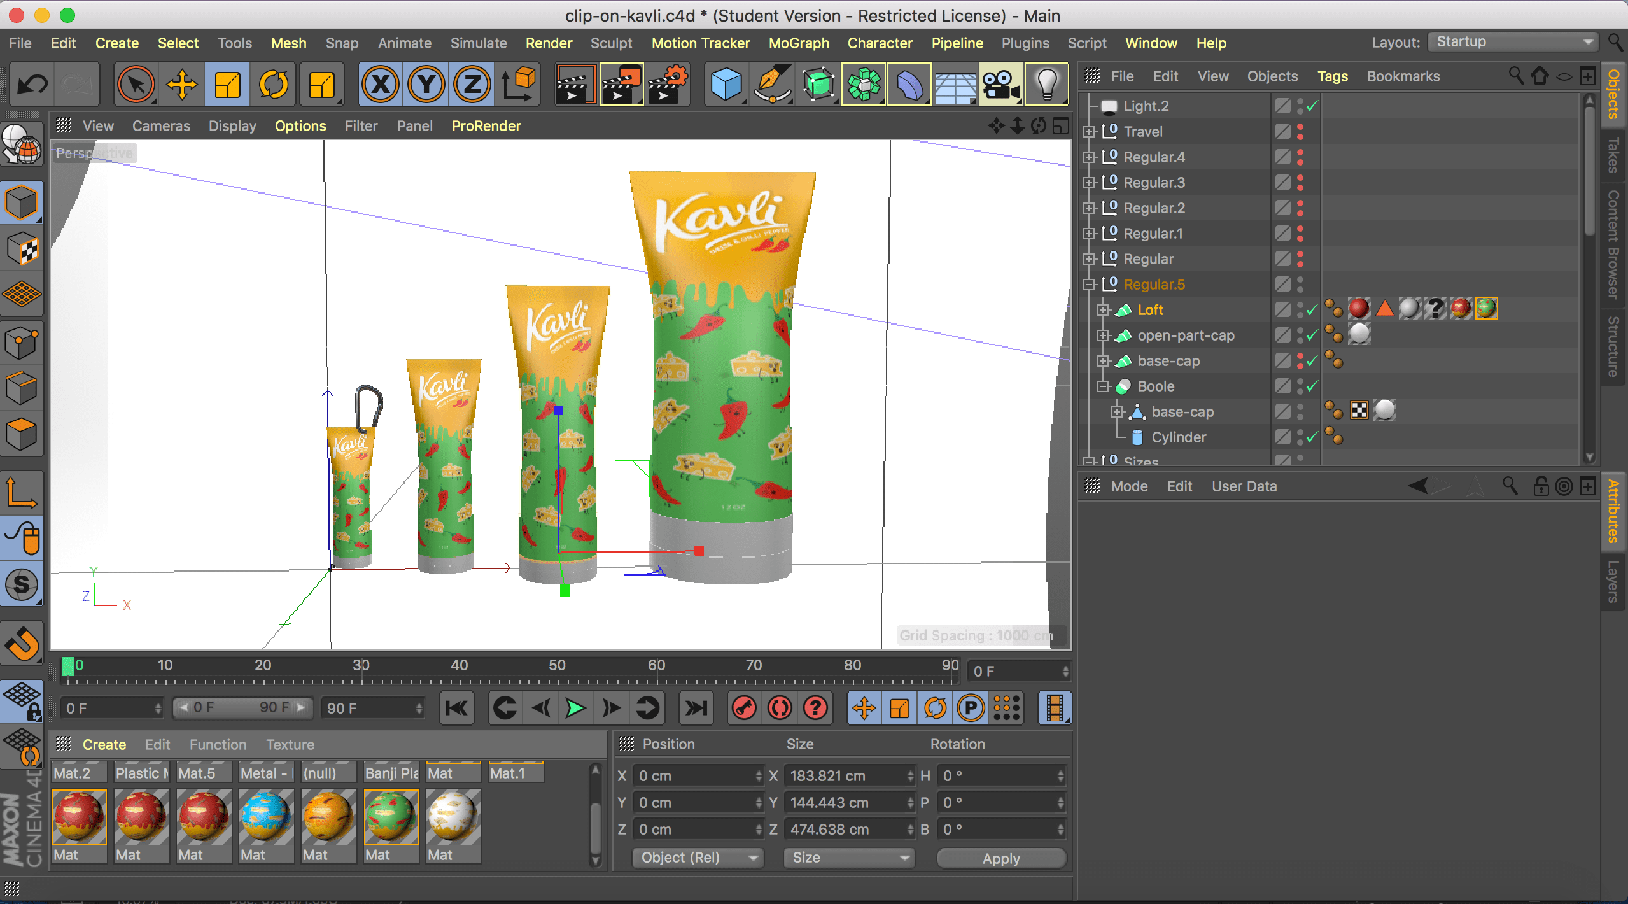This screenshot has width=1628, height=904.
Task: Toggle the Boole enable checkmark
Action: (1312, 386)
